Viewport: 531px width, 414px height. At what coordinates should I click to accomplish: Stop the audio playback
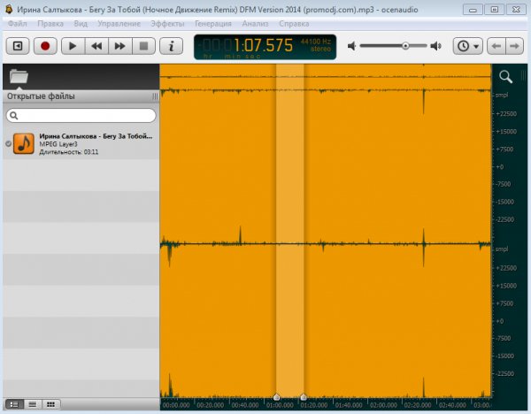(x=143, y=46)
